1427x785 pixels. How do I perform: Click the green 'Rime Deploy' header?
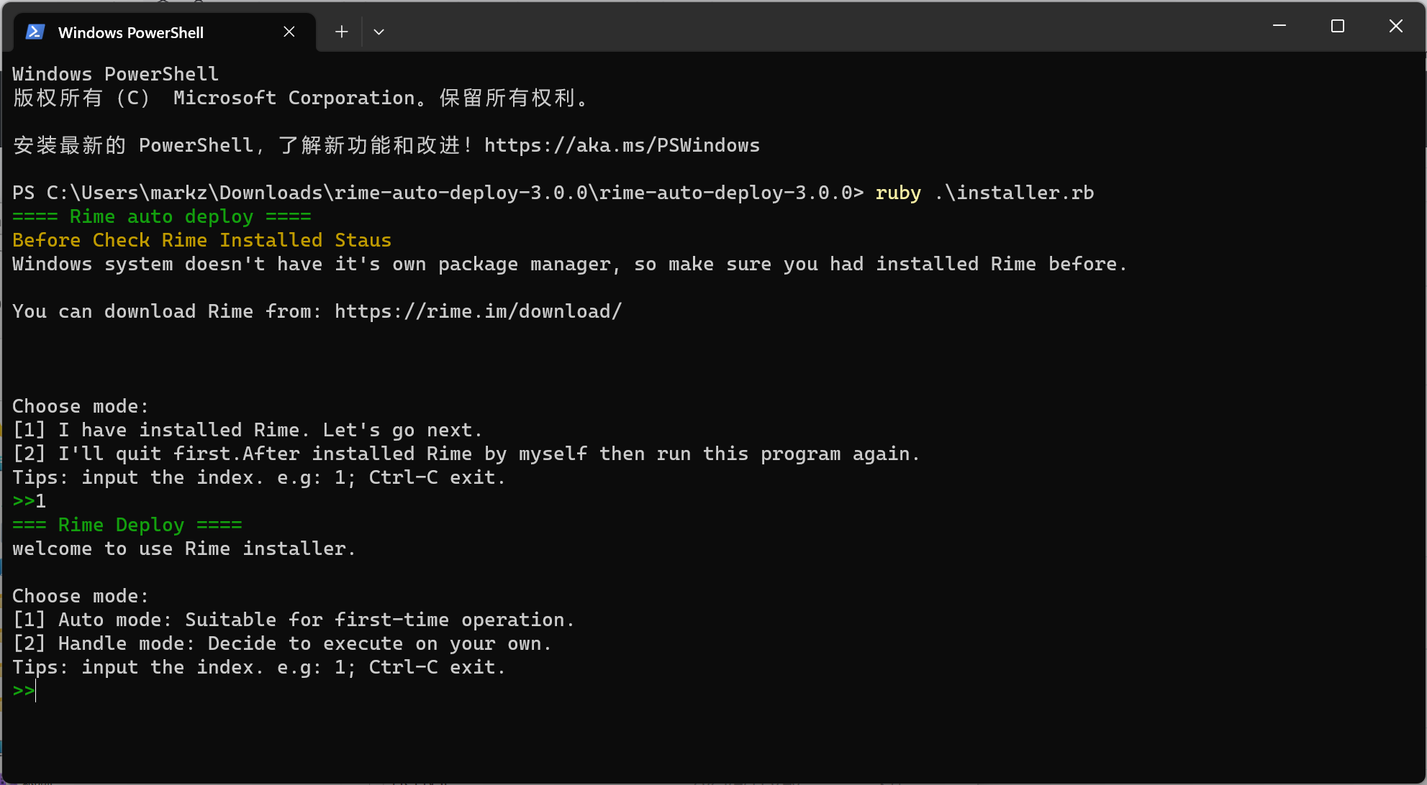(127, 525)
